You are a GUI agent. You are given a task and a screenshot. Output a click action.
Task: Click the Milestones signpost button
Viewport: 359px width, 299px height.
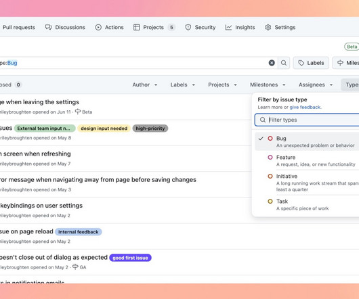(346, 63)
